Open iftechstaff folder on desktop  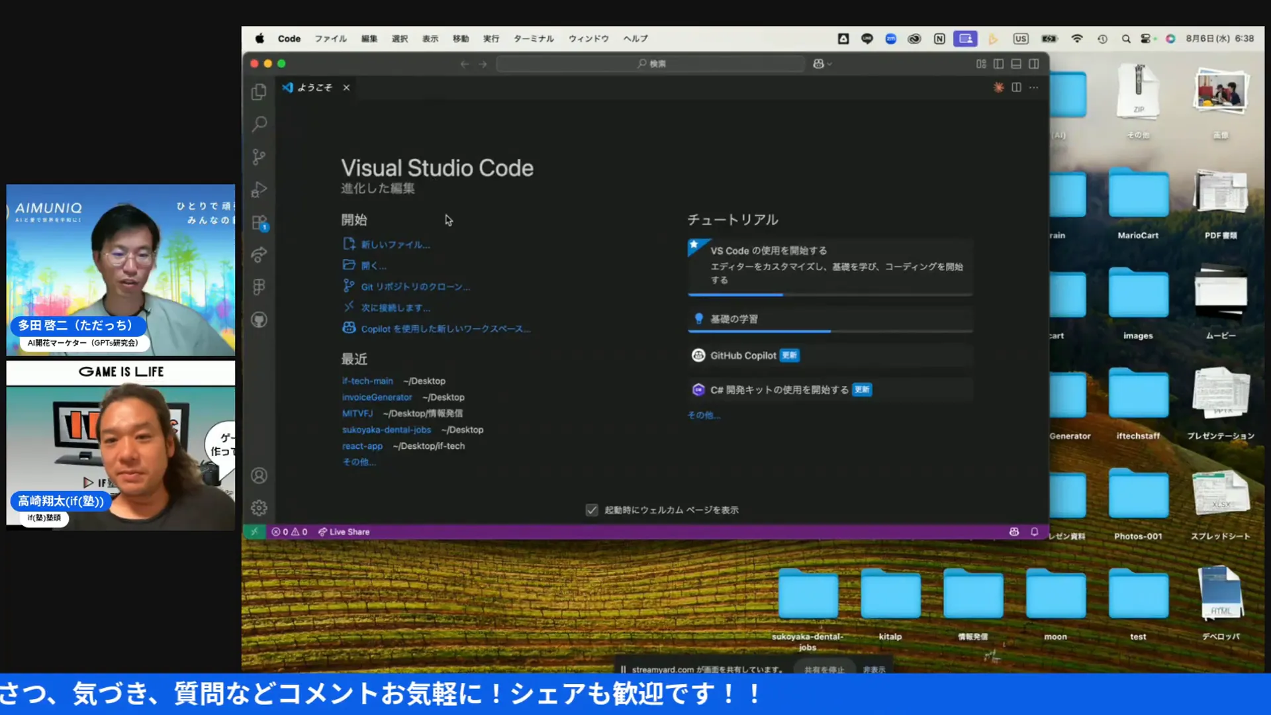coord(1138,404)
